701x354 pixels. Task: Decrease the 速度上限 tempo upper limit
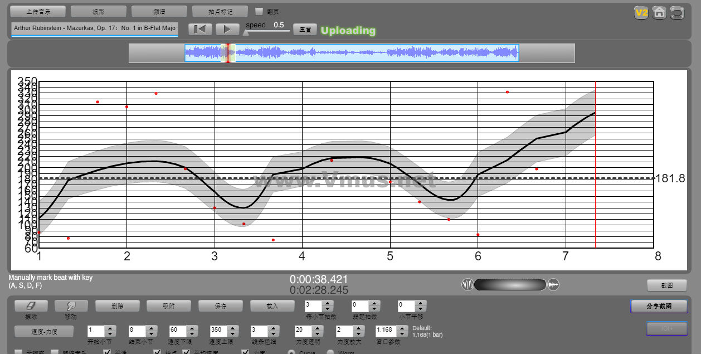click(232, 333)
